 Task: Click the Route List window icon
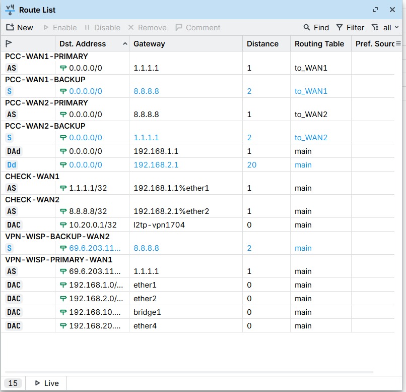10,10
